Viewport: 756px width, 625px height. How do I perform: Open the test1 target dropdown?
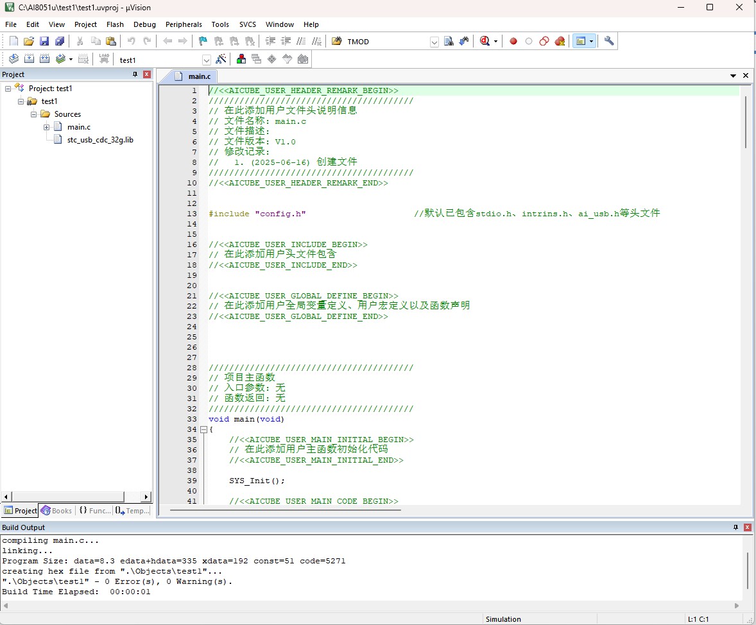pos(207,60)
